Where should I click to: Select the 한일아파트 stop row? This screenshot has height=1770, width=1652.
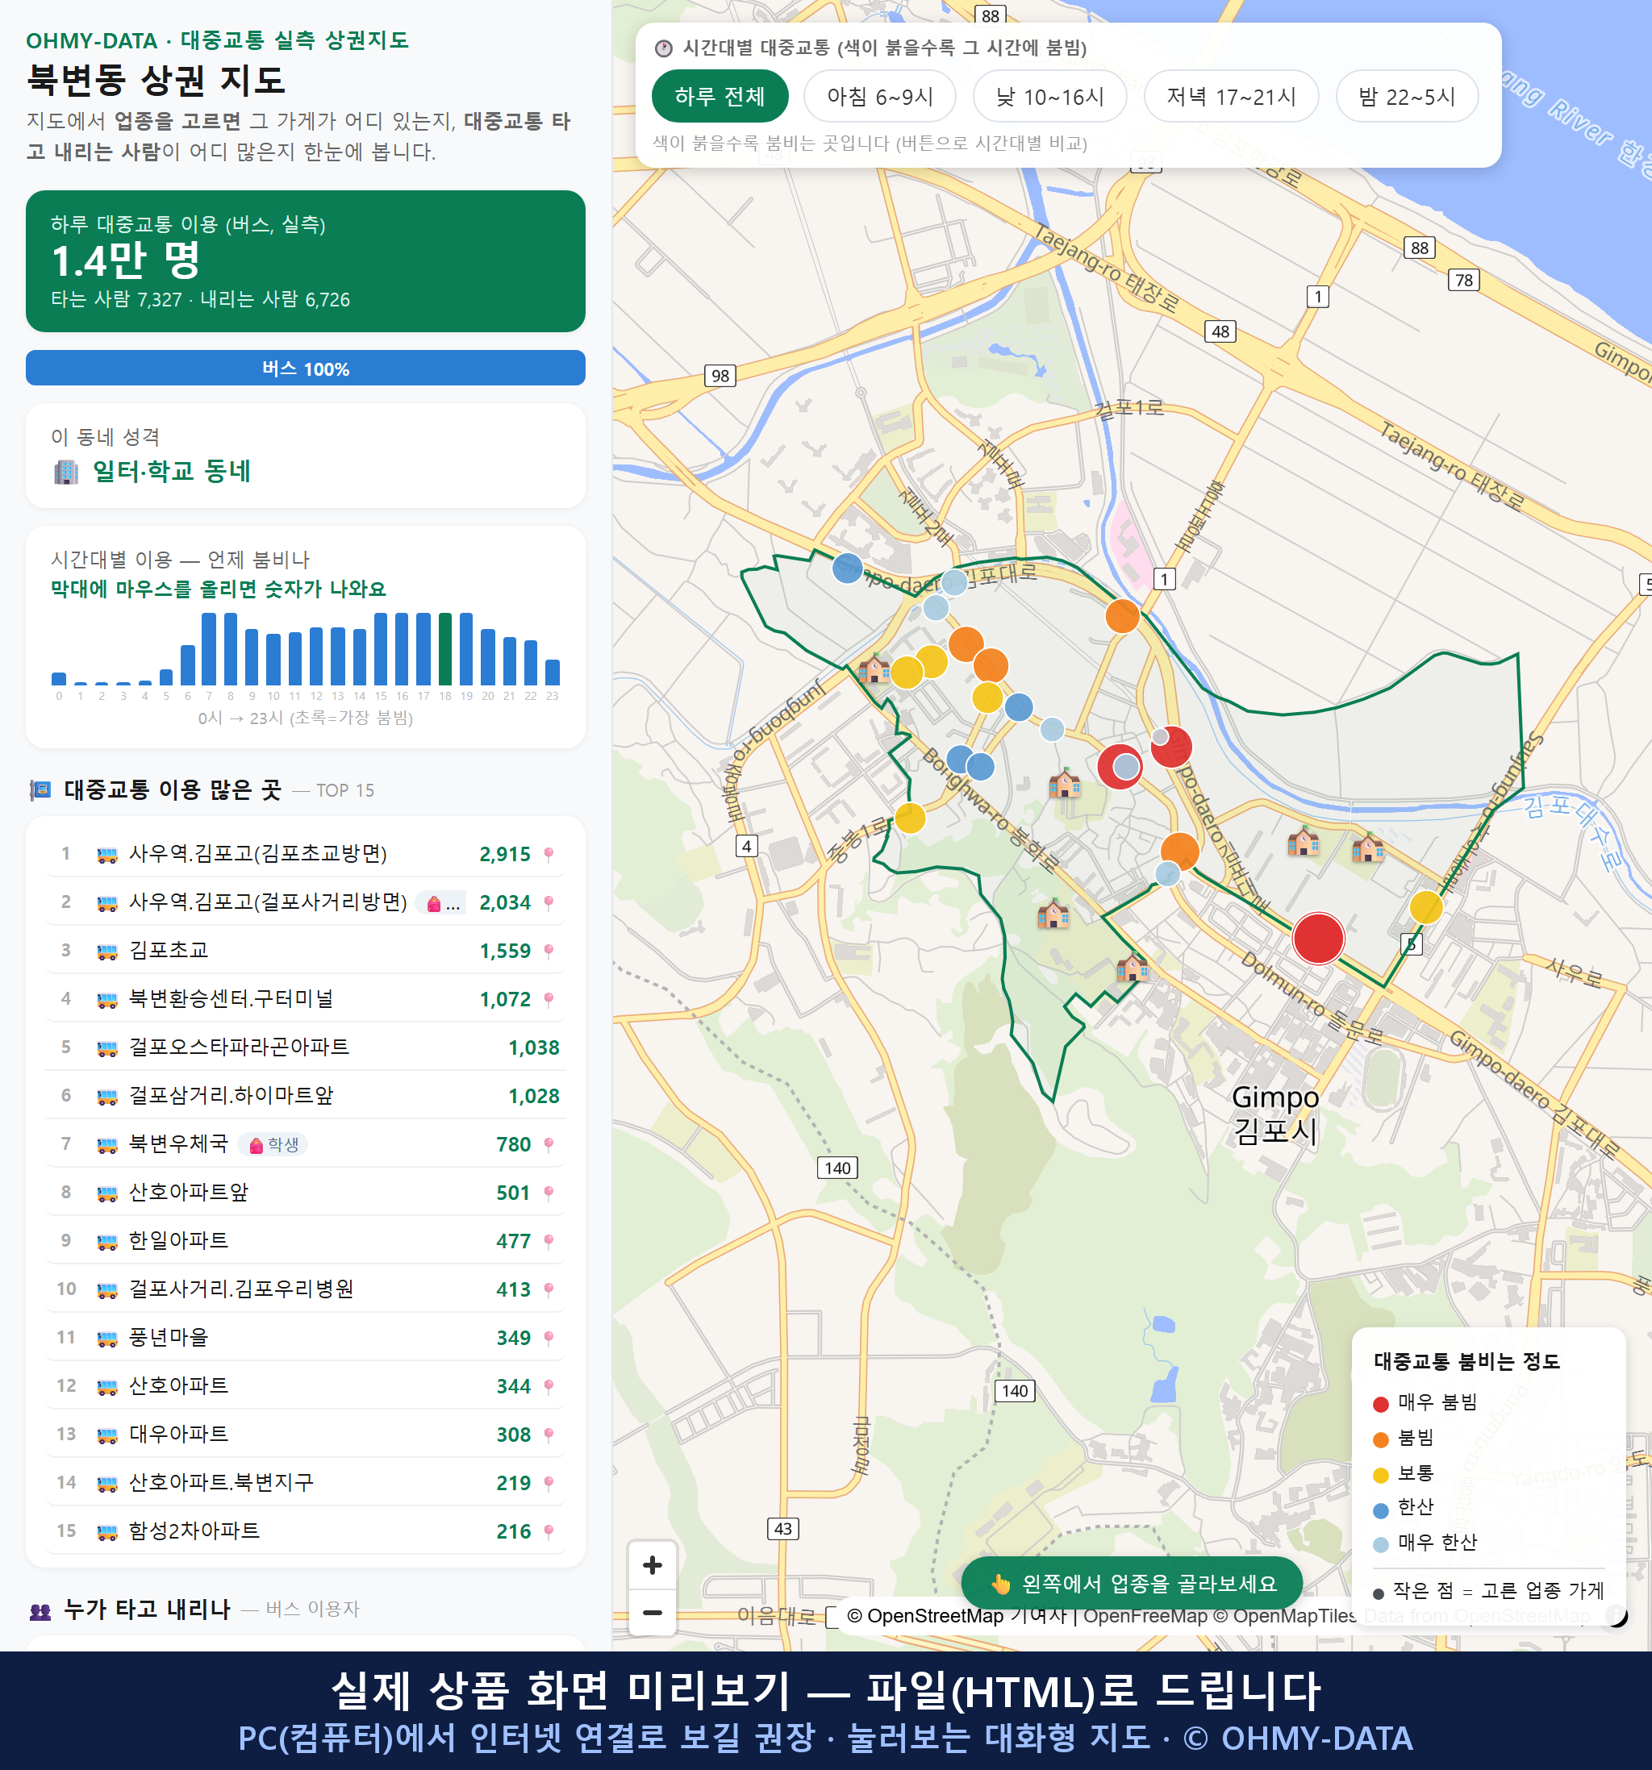306,1241
